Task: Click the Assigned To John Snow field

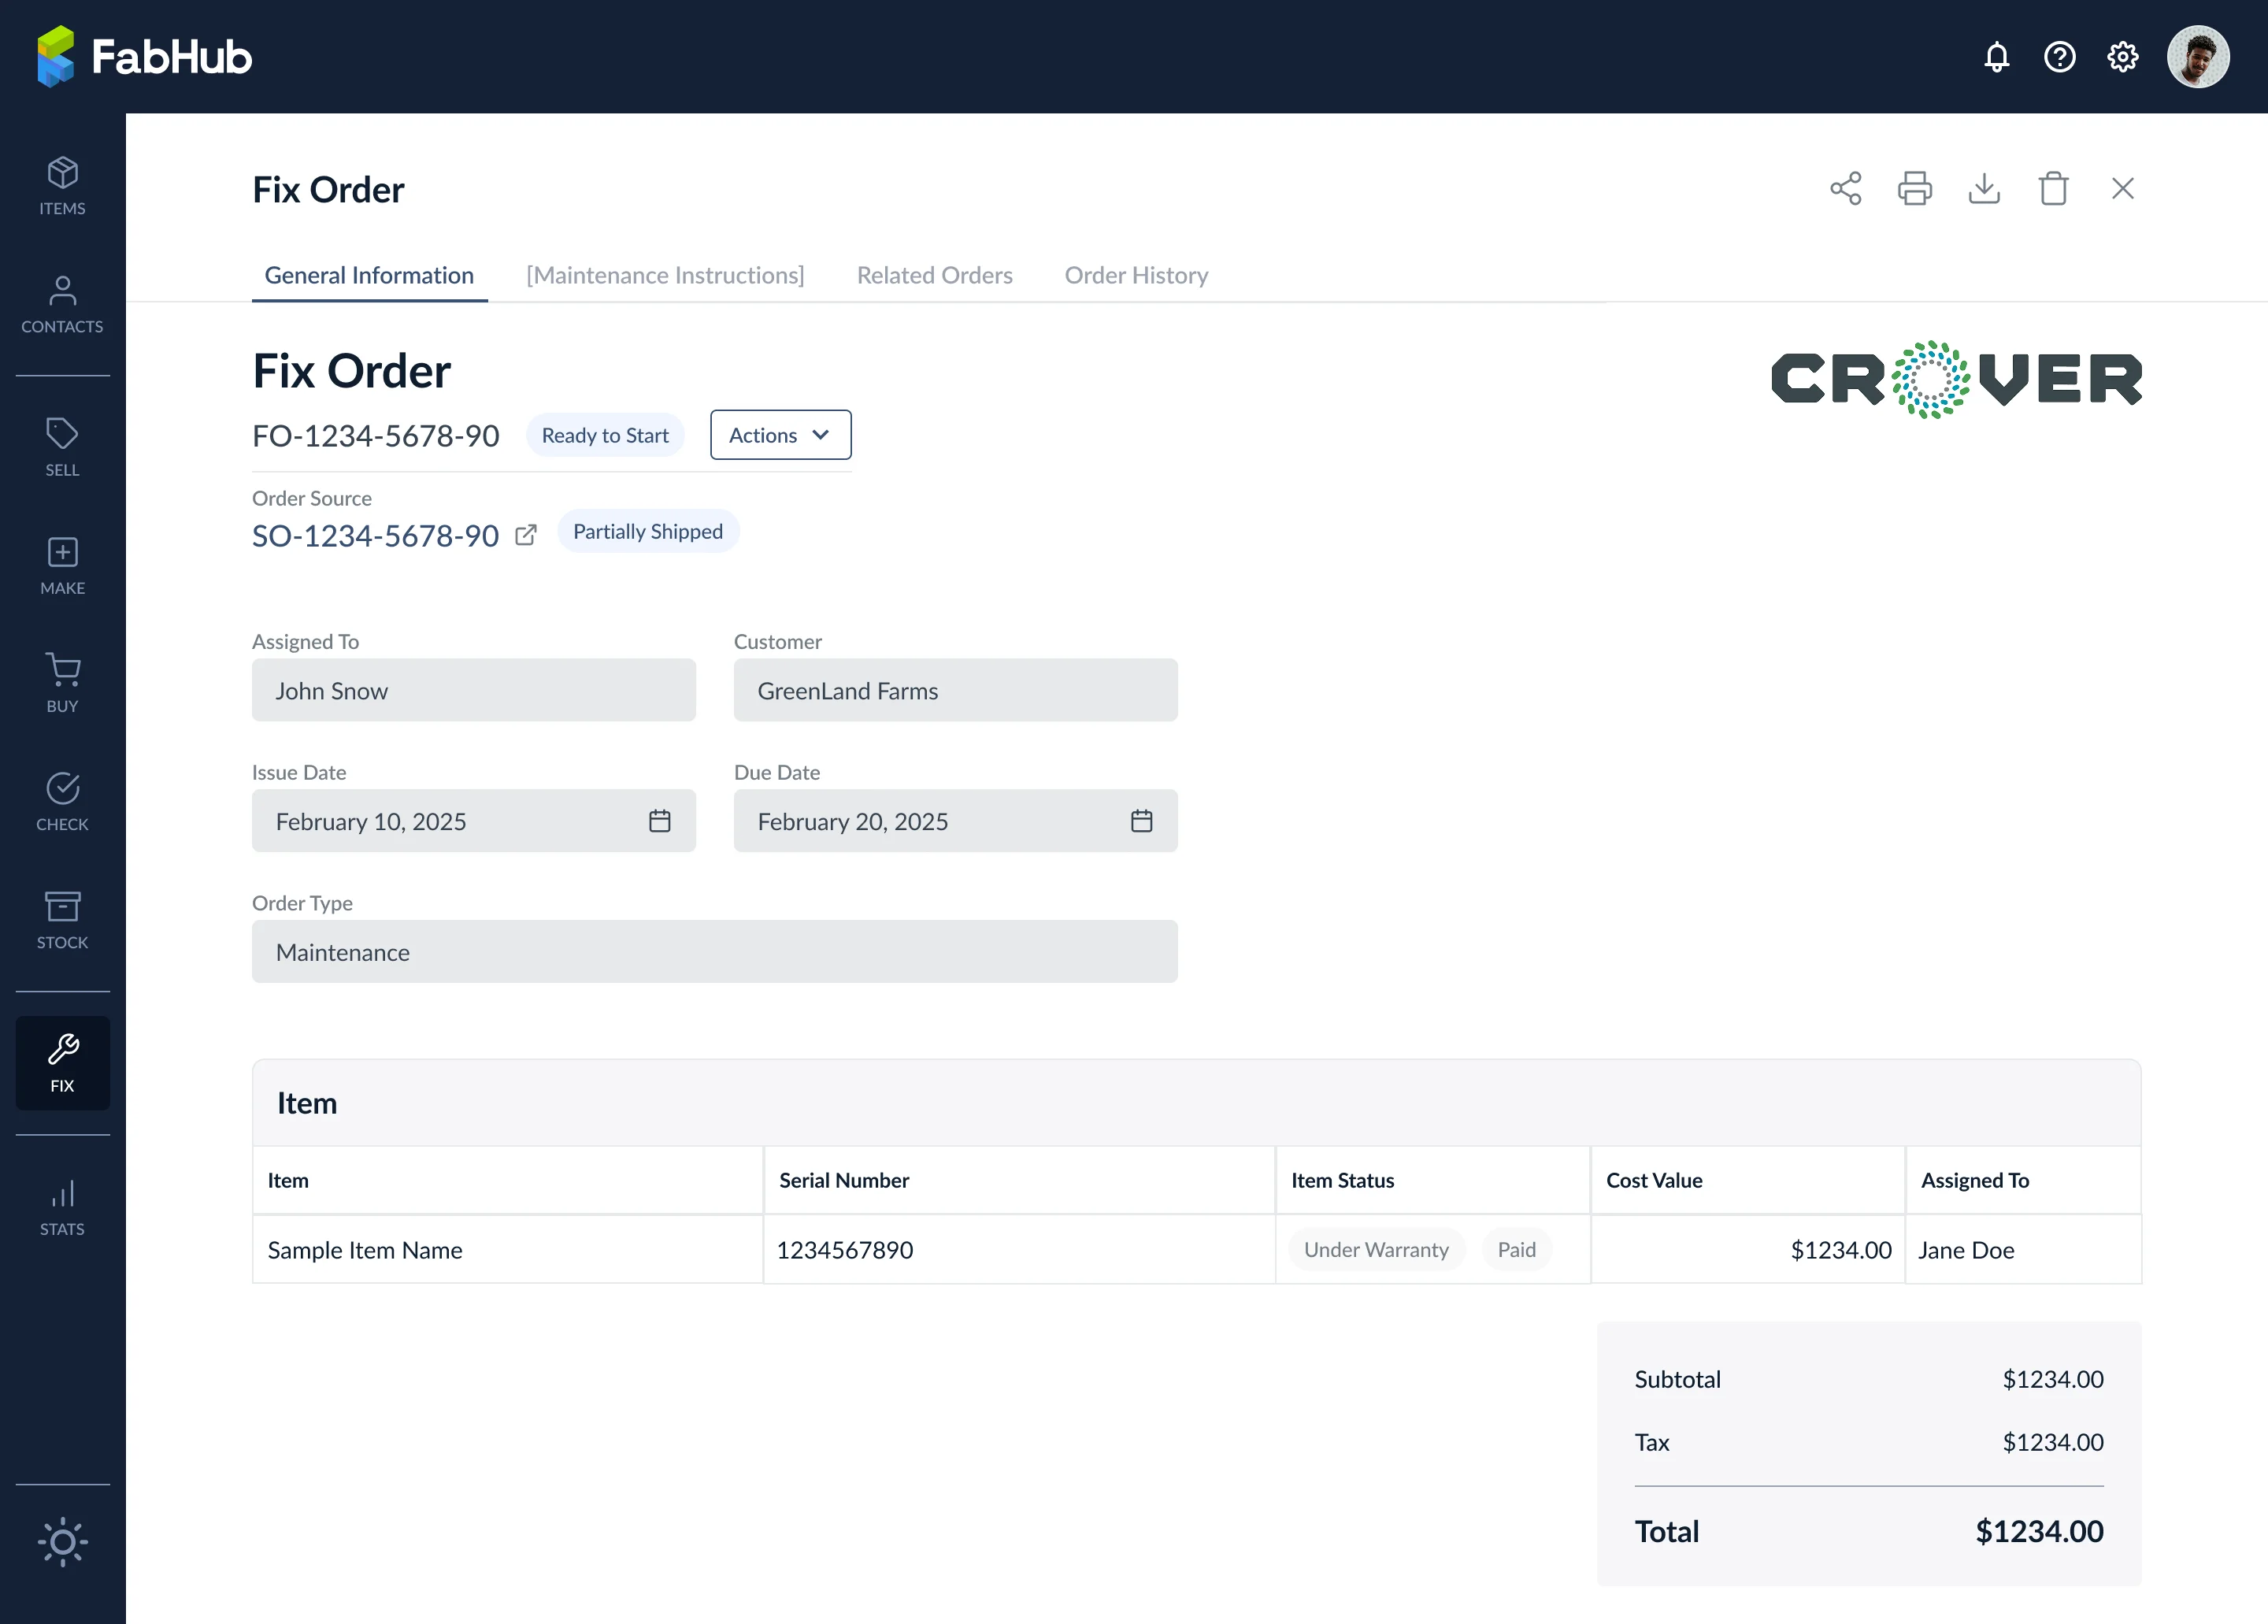Action: click(474, 690)
